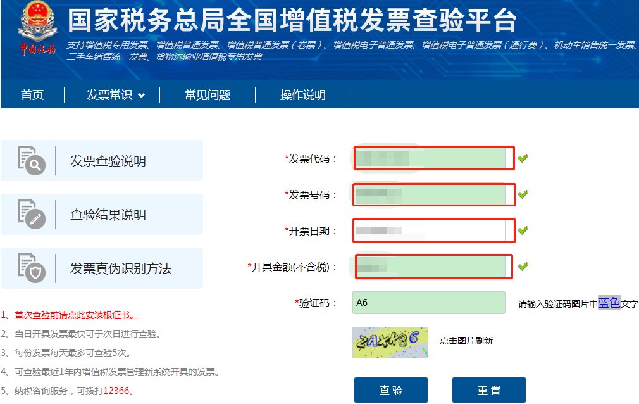639x404 pixels.
Task: Click the 开票日期 input box
Action: 433,230
